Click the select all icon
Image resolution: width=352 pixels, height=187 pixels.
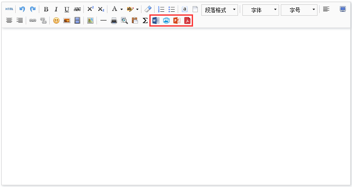coord(185,9)
